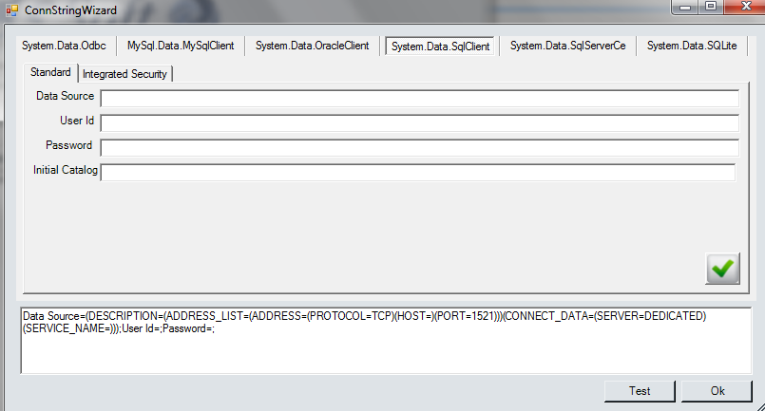Close the ConnStringWizard window
Viewport: 765px width, 411px height.
click(x=745, y=7)
